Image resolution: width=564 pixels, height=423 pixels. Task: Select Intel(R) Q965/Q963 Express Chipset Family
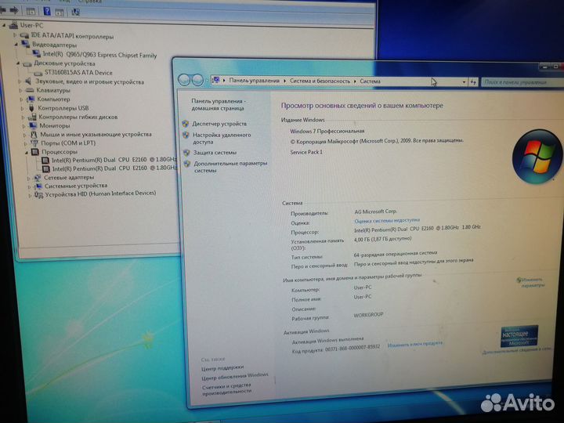tap(99, 55)
